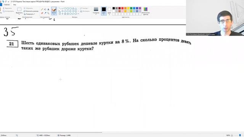Screen dimensions: 244x137
Task: Activate Color 1 (Цвет 1) slot
Action: point(104,11)
